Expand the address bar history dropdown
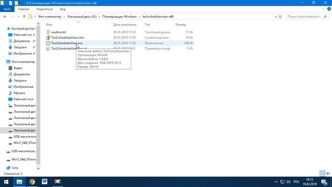 276,17
